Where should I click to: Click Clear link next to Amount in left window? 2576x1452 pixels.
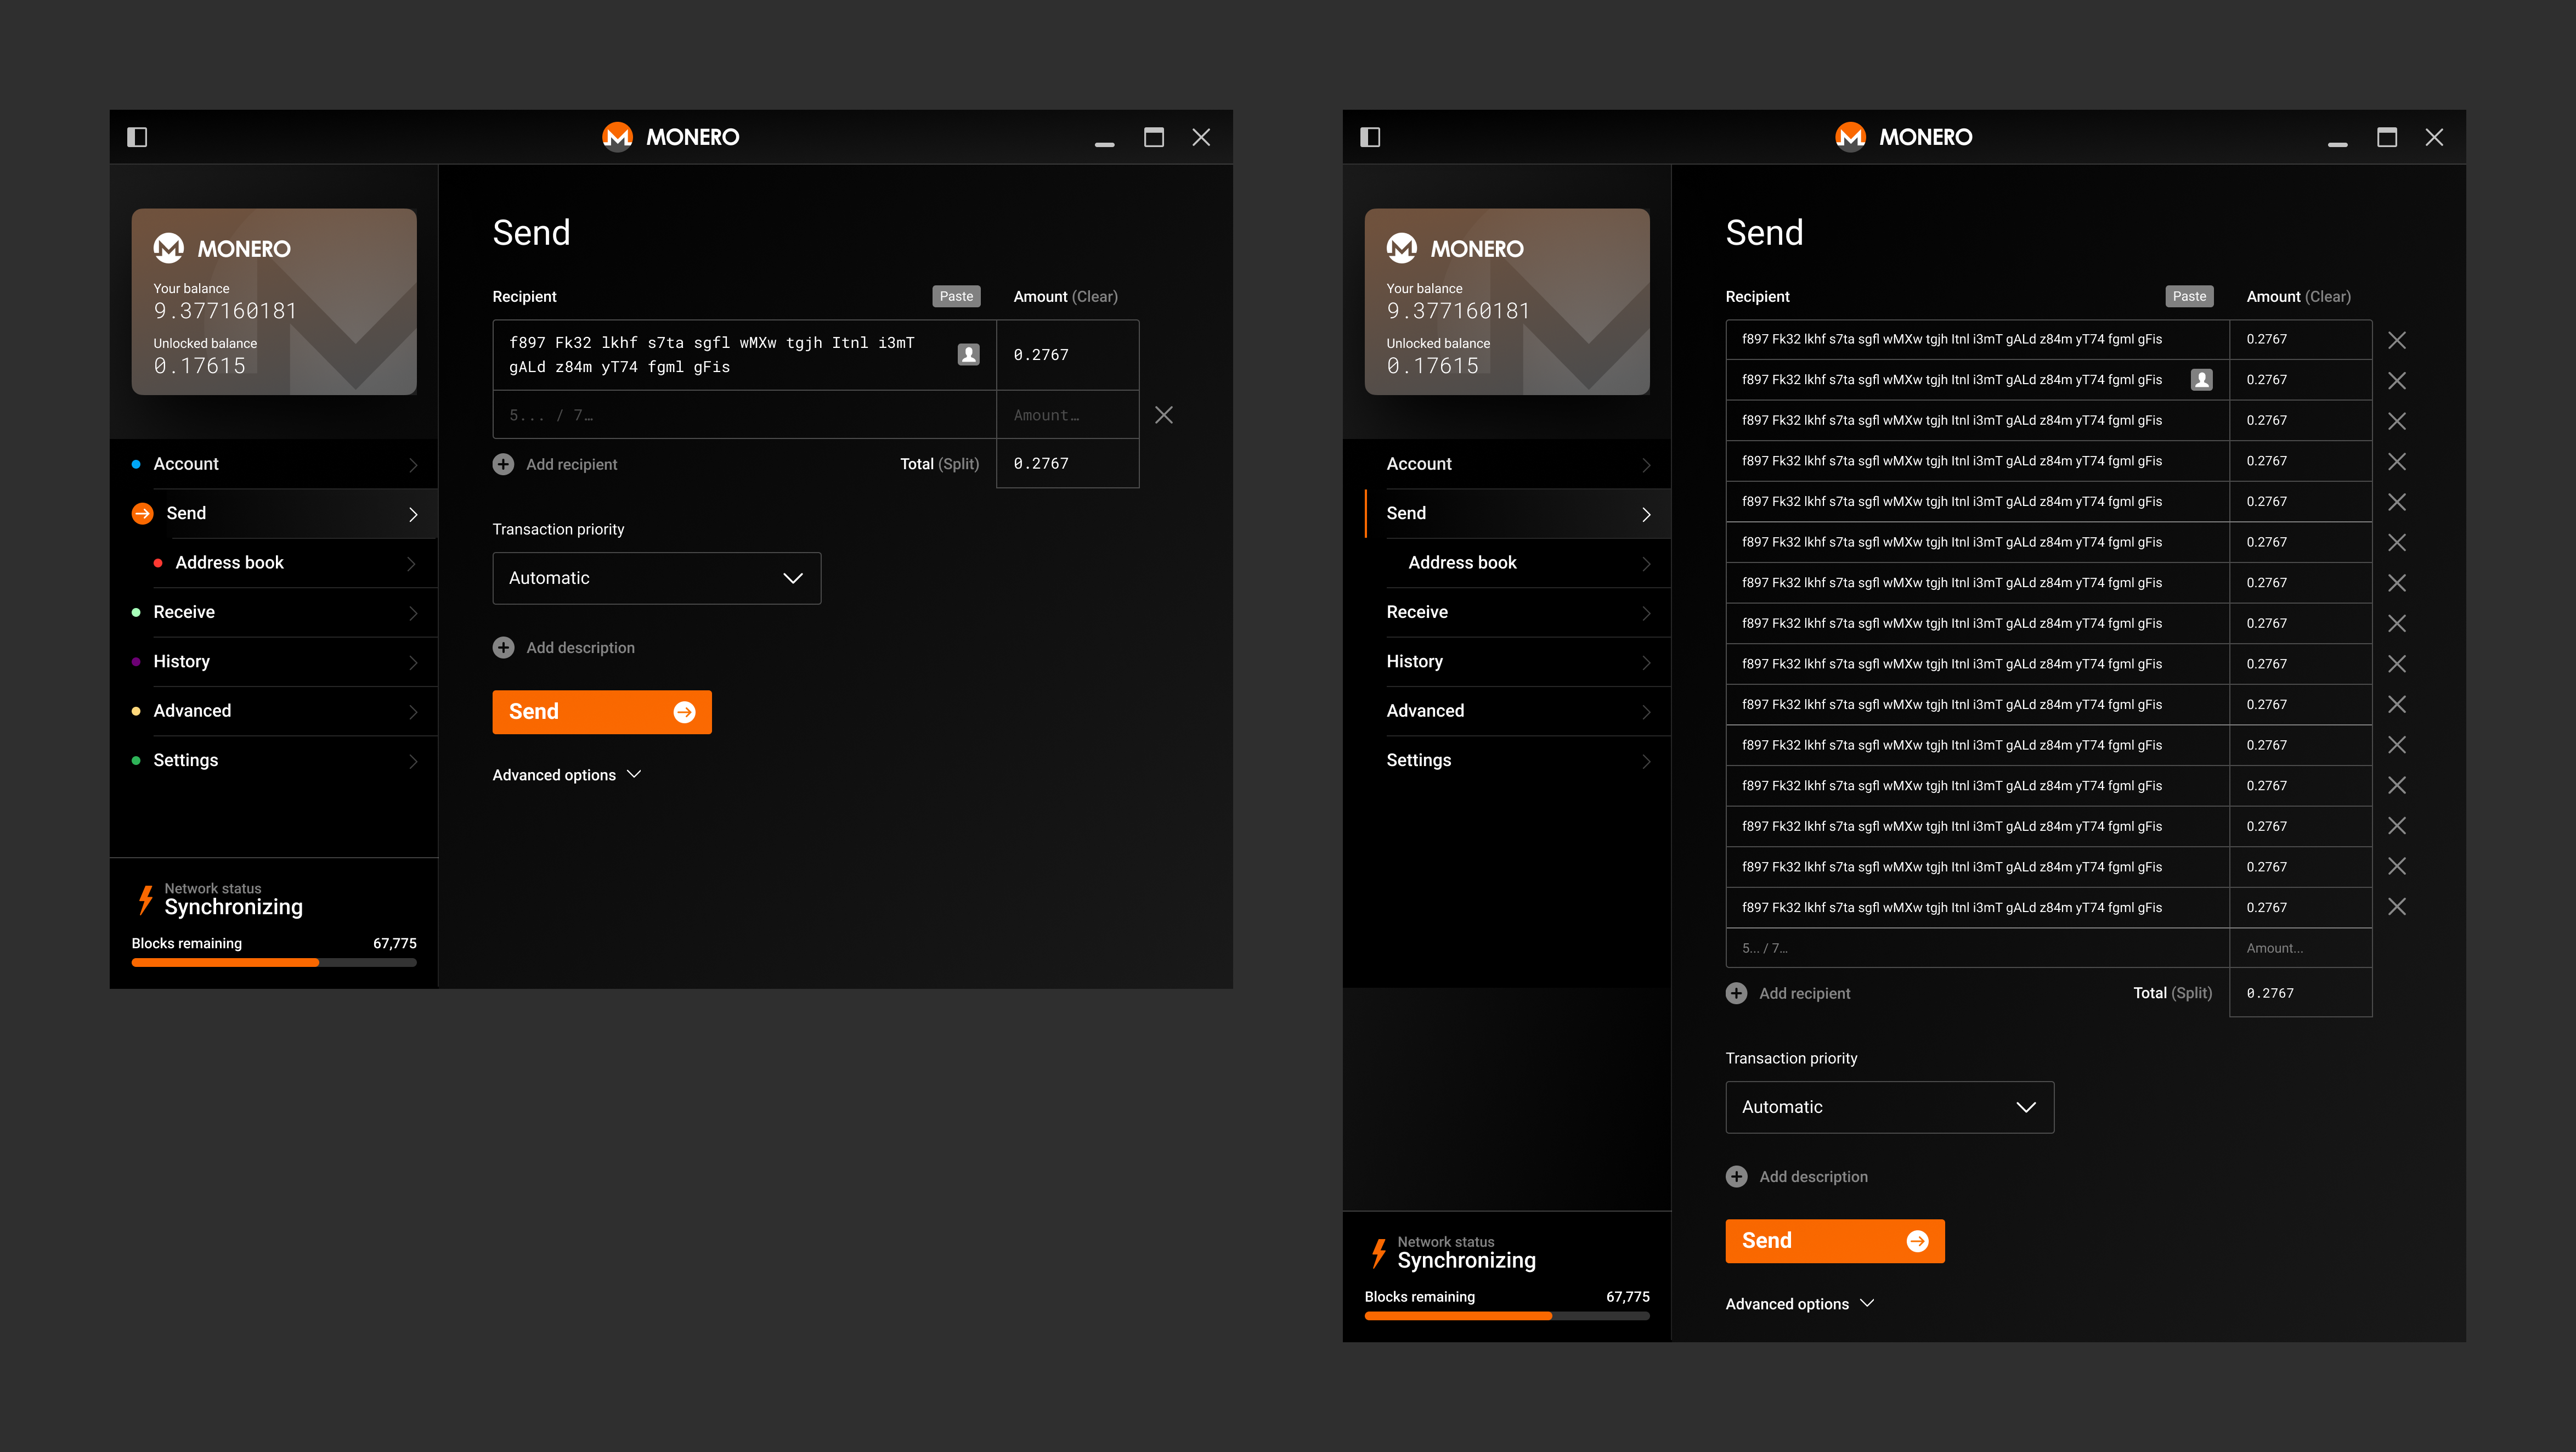coord(1095,296)
